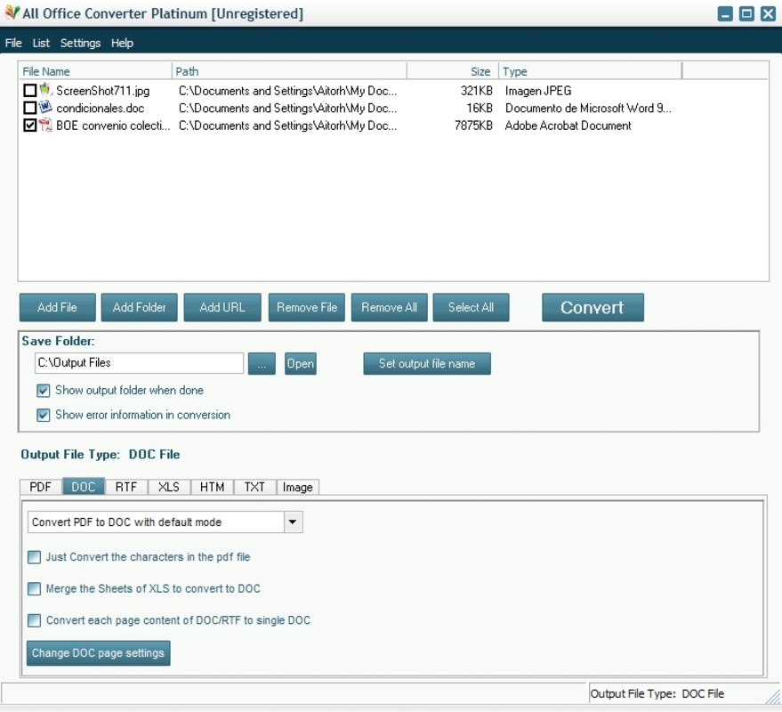Click the 321KB size value

476,91
